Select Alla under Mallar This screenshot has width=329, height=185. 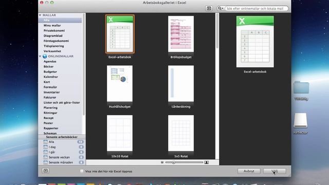click(x=60, y=20)
